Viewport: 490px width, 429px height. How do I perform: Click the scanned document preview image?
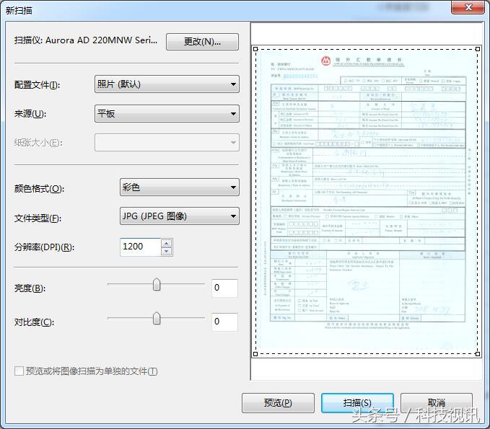pyautogui.click(x=367, y=201)
